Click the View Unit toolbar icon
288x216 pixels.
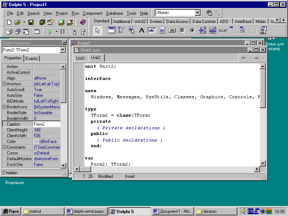pos(9,32)
